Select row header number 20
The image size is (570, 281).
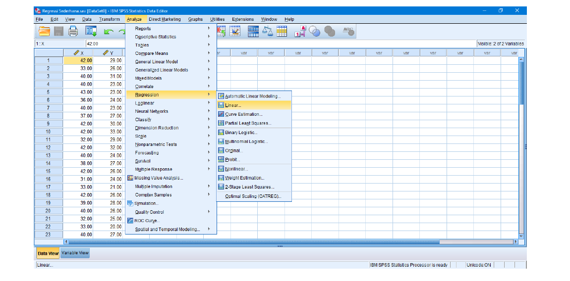point(49,211)
